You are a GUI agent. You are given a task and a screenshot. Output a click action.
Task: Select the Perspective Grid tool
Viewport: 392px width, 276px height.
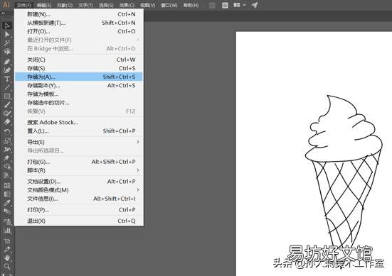coord(7,175)
